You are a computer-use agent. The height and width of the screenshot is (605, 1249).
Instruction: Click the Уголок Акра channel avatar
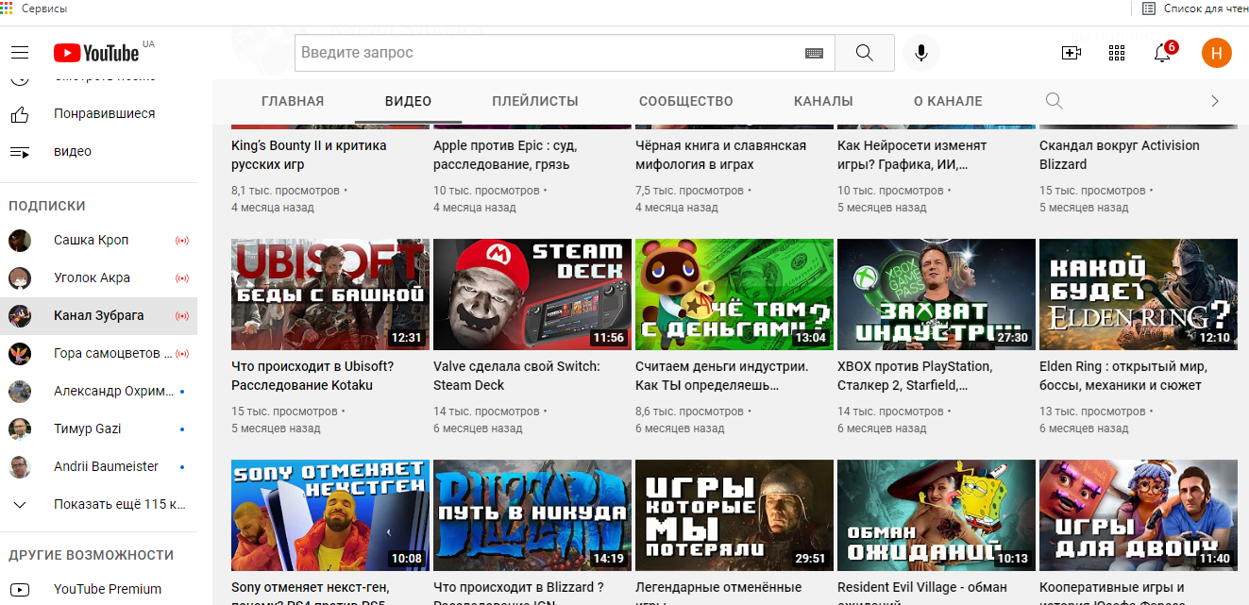[20, 277]
